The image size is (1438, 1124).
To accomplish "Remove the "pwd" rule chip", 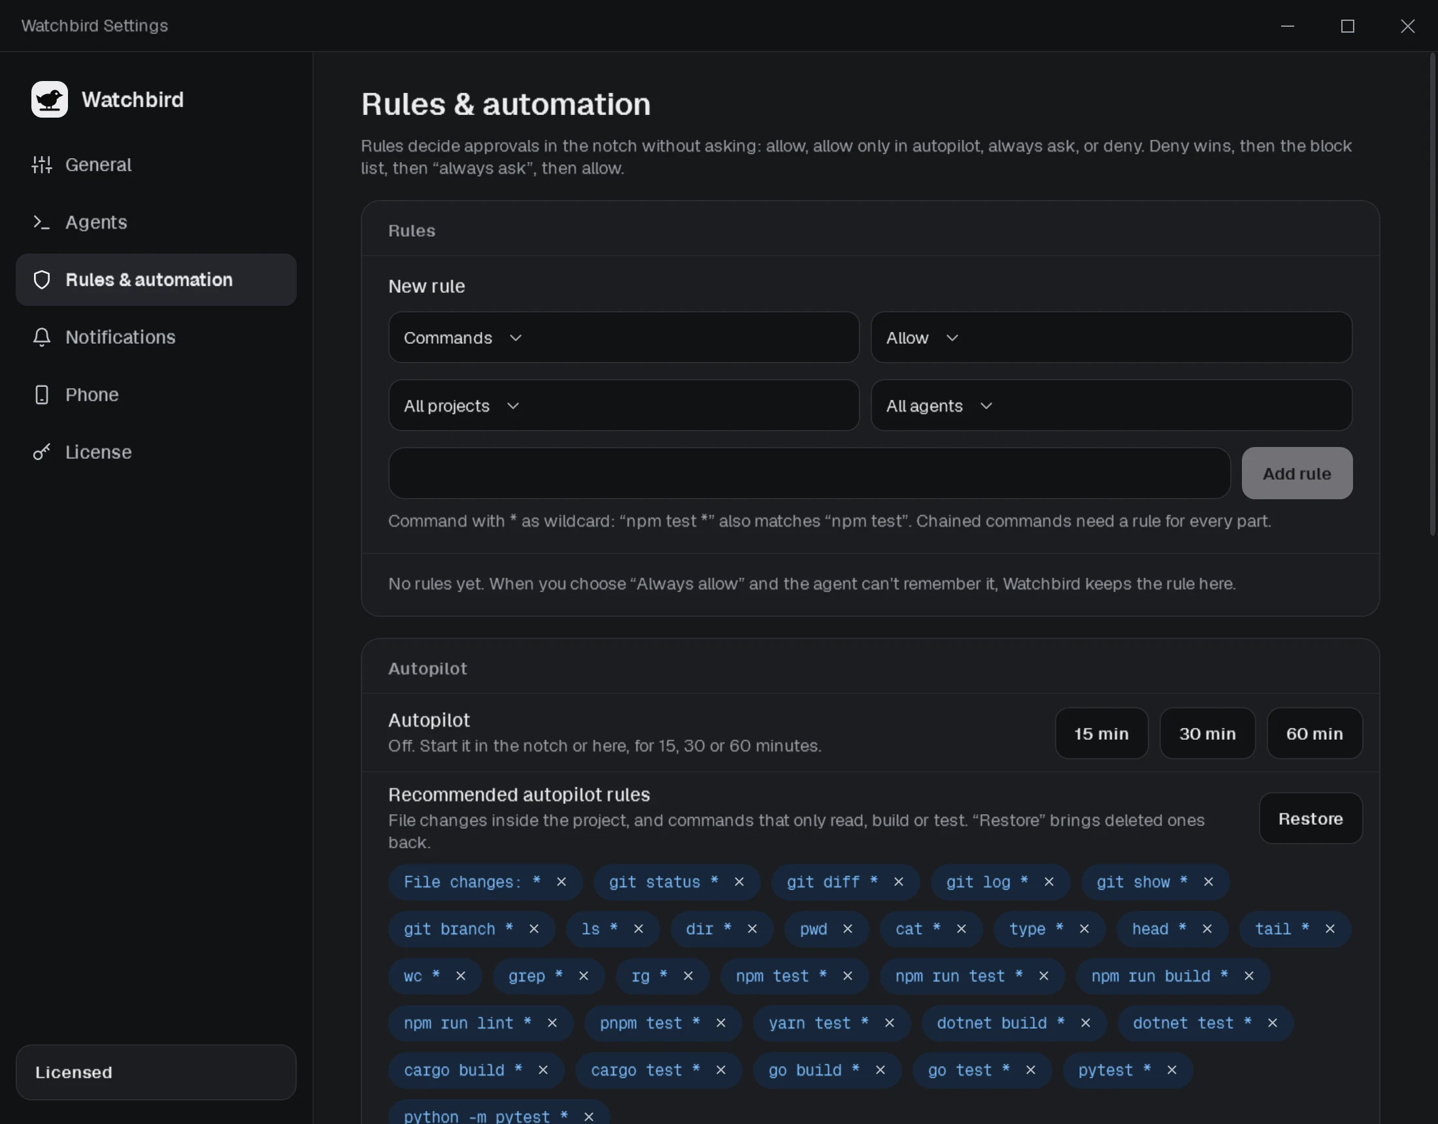I will [847, 929].
